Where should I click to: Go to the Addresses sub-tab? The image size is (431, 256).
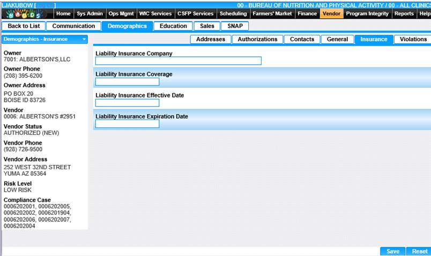click(211, 39)
